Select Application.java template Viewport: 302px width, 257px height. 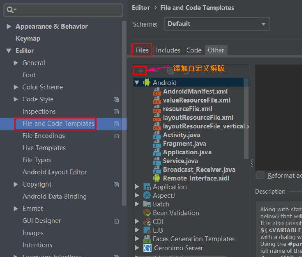pos(187,152)
